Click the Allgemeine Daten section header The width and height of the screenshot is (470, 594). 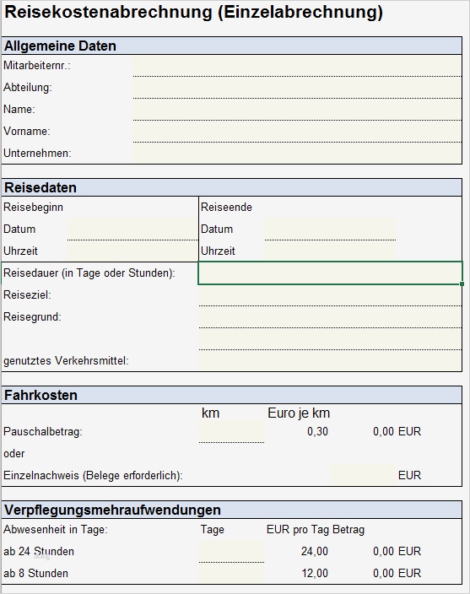(232, 46)
